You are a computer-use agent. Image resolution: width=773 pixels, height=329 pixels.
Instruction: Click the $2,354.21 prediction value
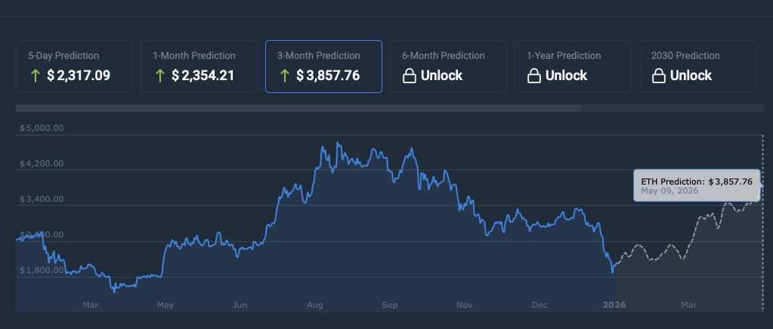(x=203, y=76)
